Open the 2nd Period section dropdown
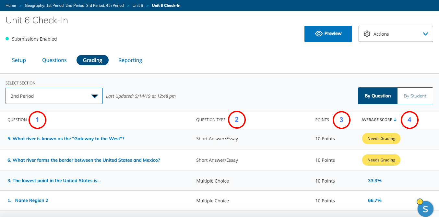Screen dimensions: 439x217 point(54,96)
